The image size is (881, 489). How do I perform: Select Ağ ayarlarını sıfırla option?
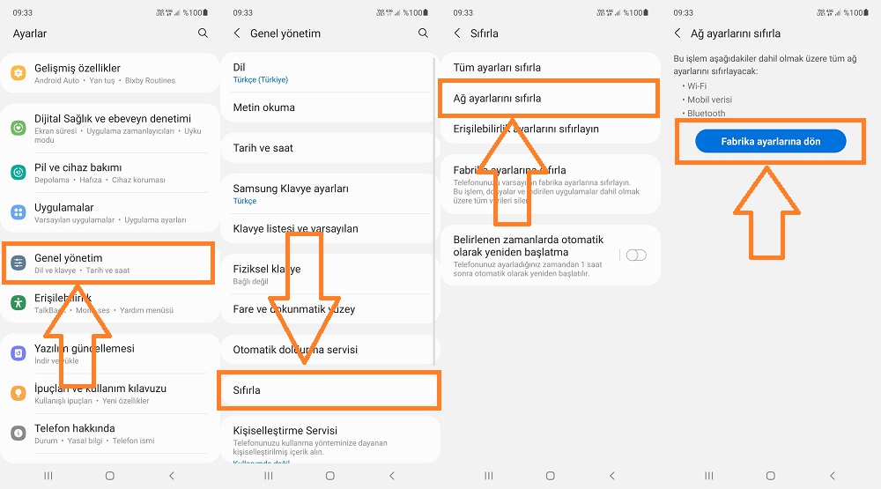coord(548,99)
